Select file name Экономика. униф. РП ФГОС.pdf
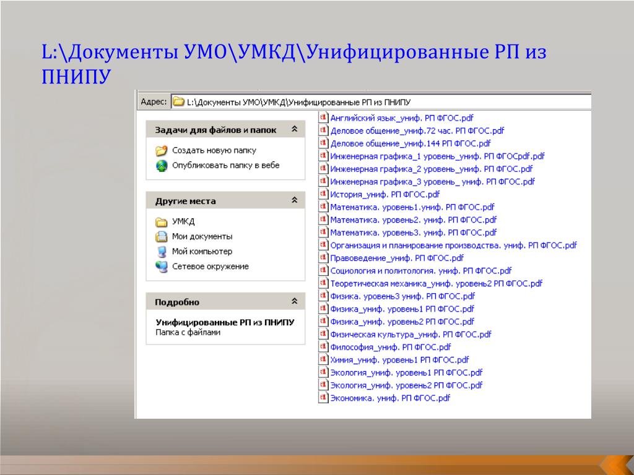 pyautogui.click(x=390, y=398)
